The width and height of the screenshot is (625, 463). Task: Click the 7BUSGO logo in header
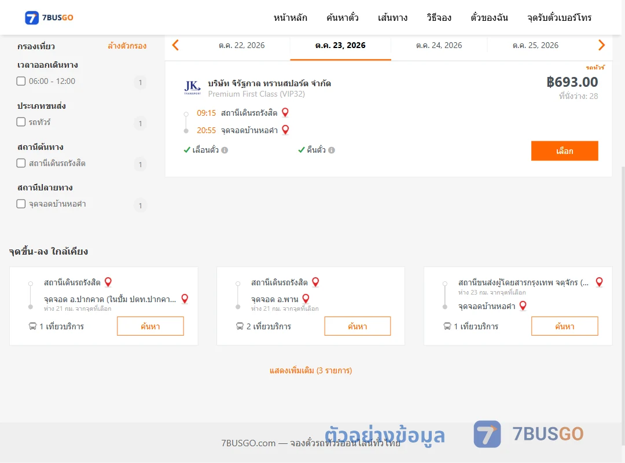tap(49, 17)
